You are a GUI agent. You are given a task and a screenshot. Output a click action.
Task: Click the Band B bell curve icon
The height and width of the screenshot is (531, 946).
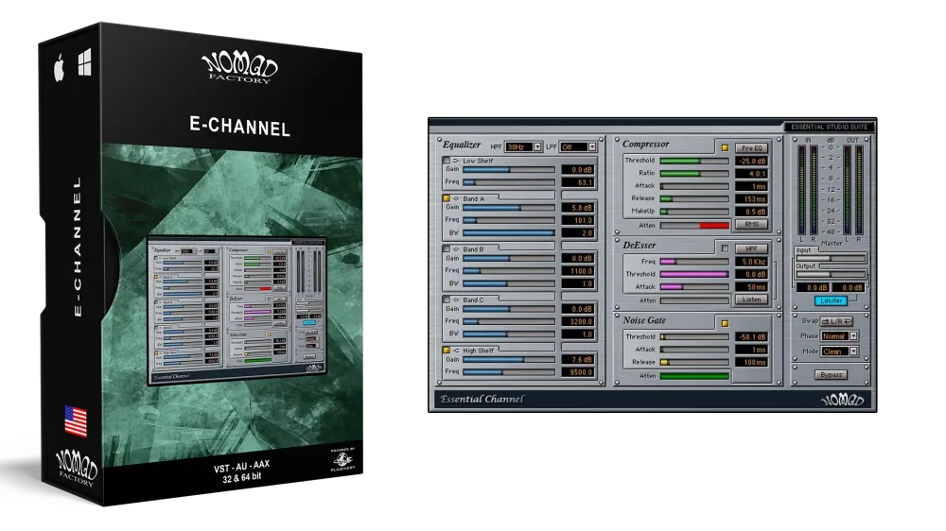tap(457, 248)
